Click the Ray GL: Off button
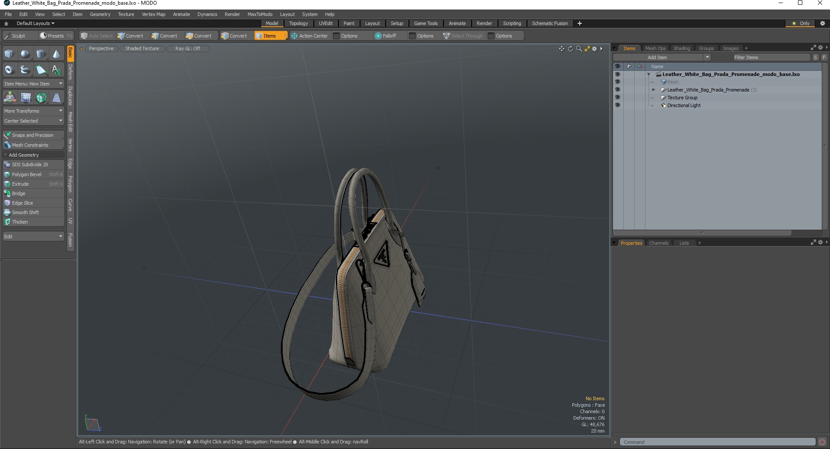 pyautogui.click(x=188, y=49)
